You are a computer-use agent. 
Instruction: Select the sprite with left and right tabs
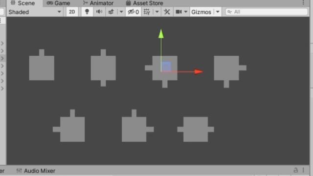point(196,129)
